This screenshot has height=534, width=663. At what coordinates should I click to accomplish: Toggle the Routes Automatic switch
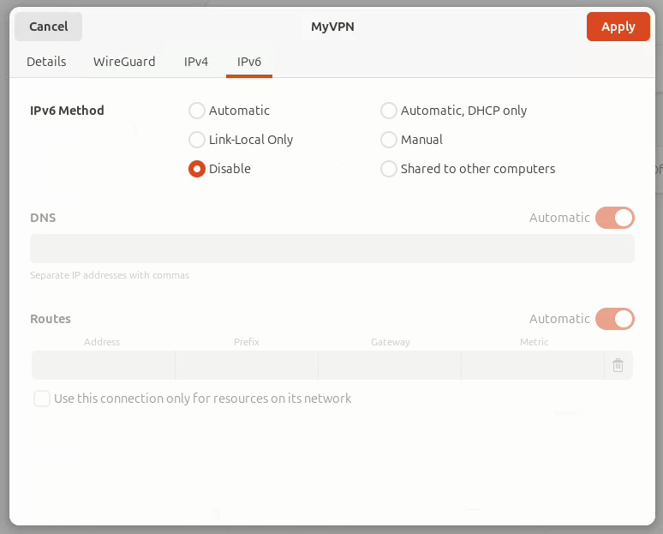[x=615, y=319]
